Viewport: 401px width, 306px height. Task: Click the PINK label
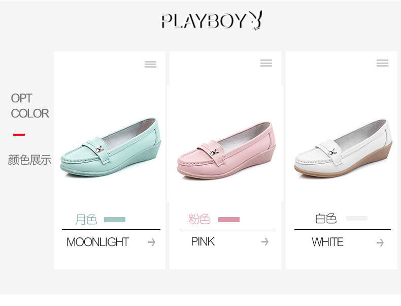point(203,241)
